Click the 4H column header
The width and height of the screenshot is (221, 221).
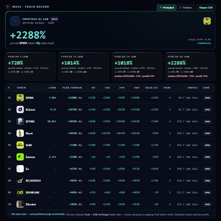click(x=93, y=88)
